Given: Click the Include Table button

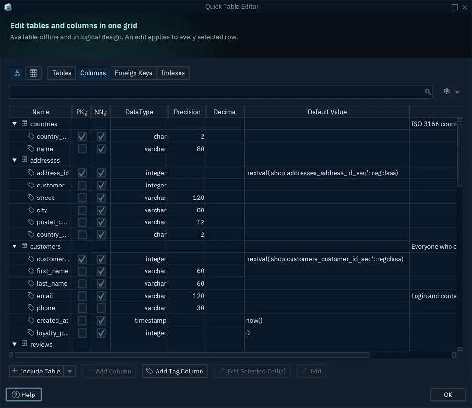Looking at the screenshot, I should [37, 371].
